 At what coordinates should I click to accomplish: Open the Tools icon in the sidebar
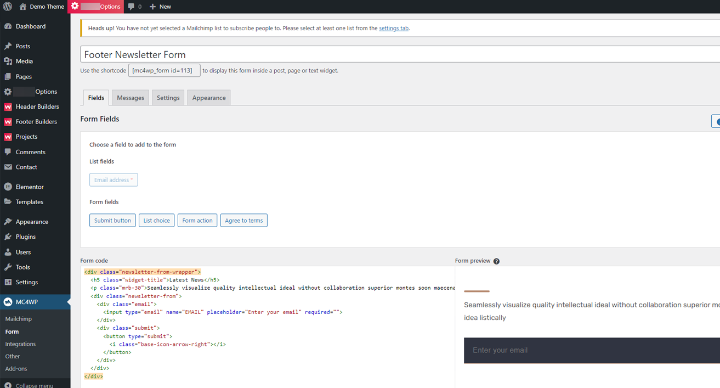tap(9, 267)
